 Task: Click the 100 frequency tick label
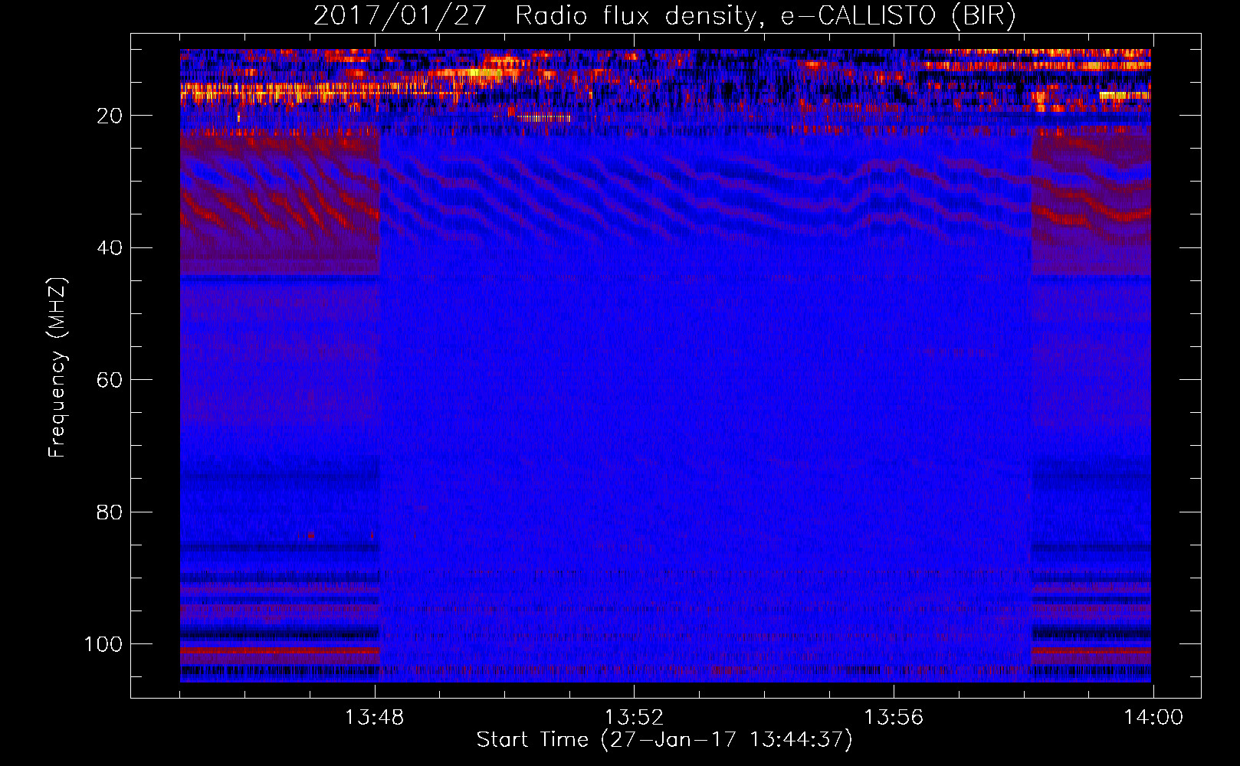click(103, 644)
